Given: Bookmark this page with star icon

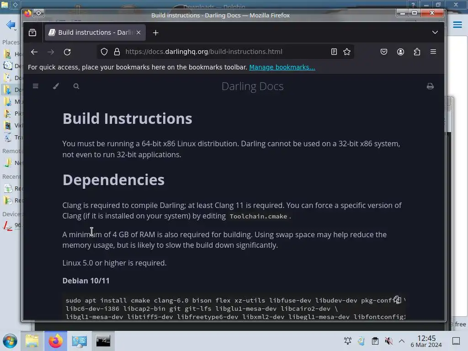Looking at the screenshot, I should (x=347, y=52).
